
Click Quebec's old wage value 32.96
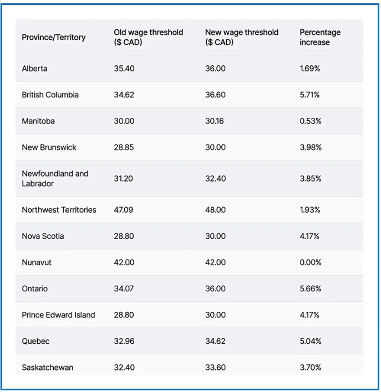click(x=124, y=341)
